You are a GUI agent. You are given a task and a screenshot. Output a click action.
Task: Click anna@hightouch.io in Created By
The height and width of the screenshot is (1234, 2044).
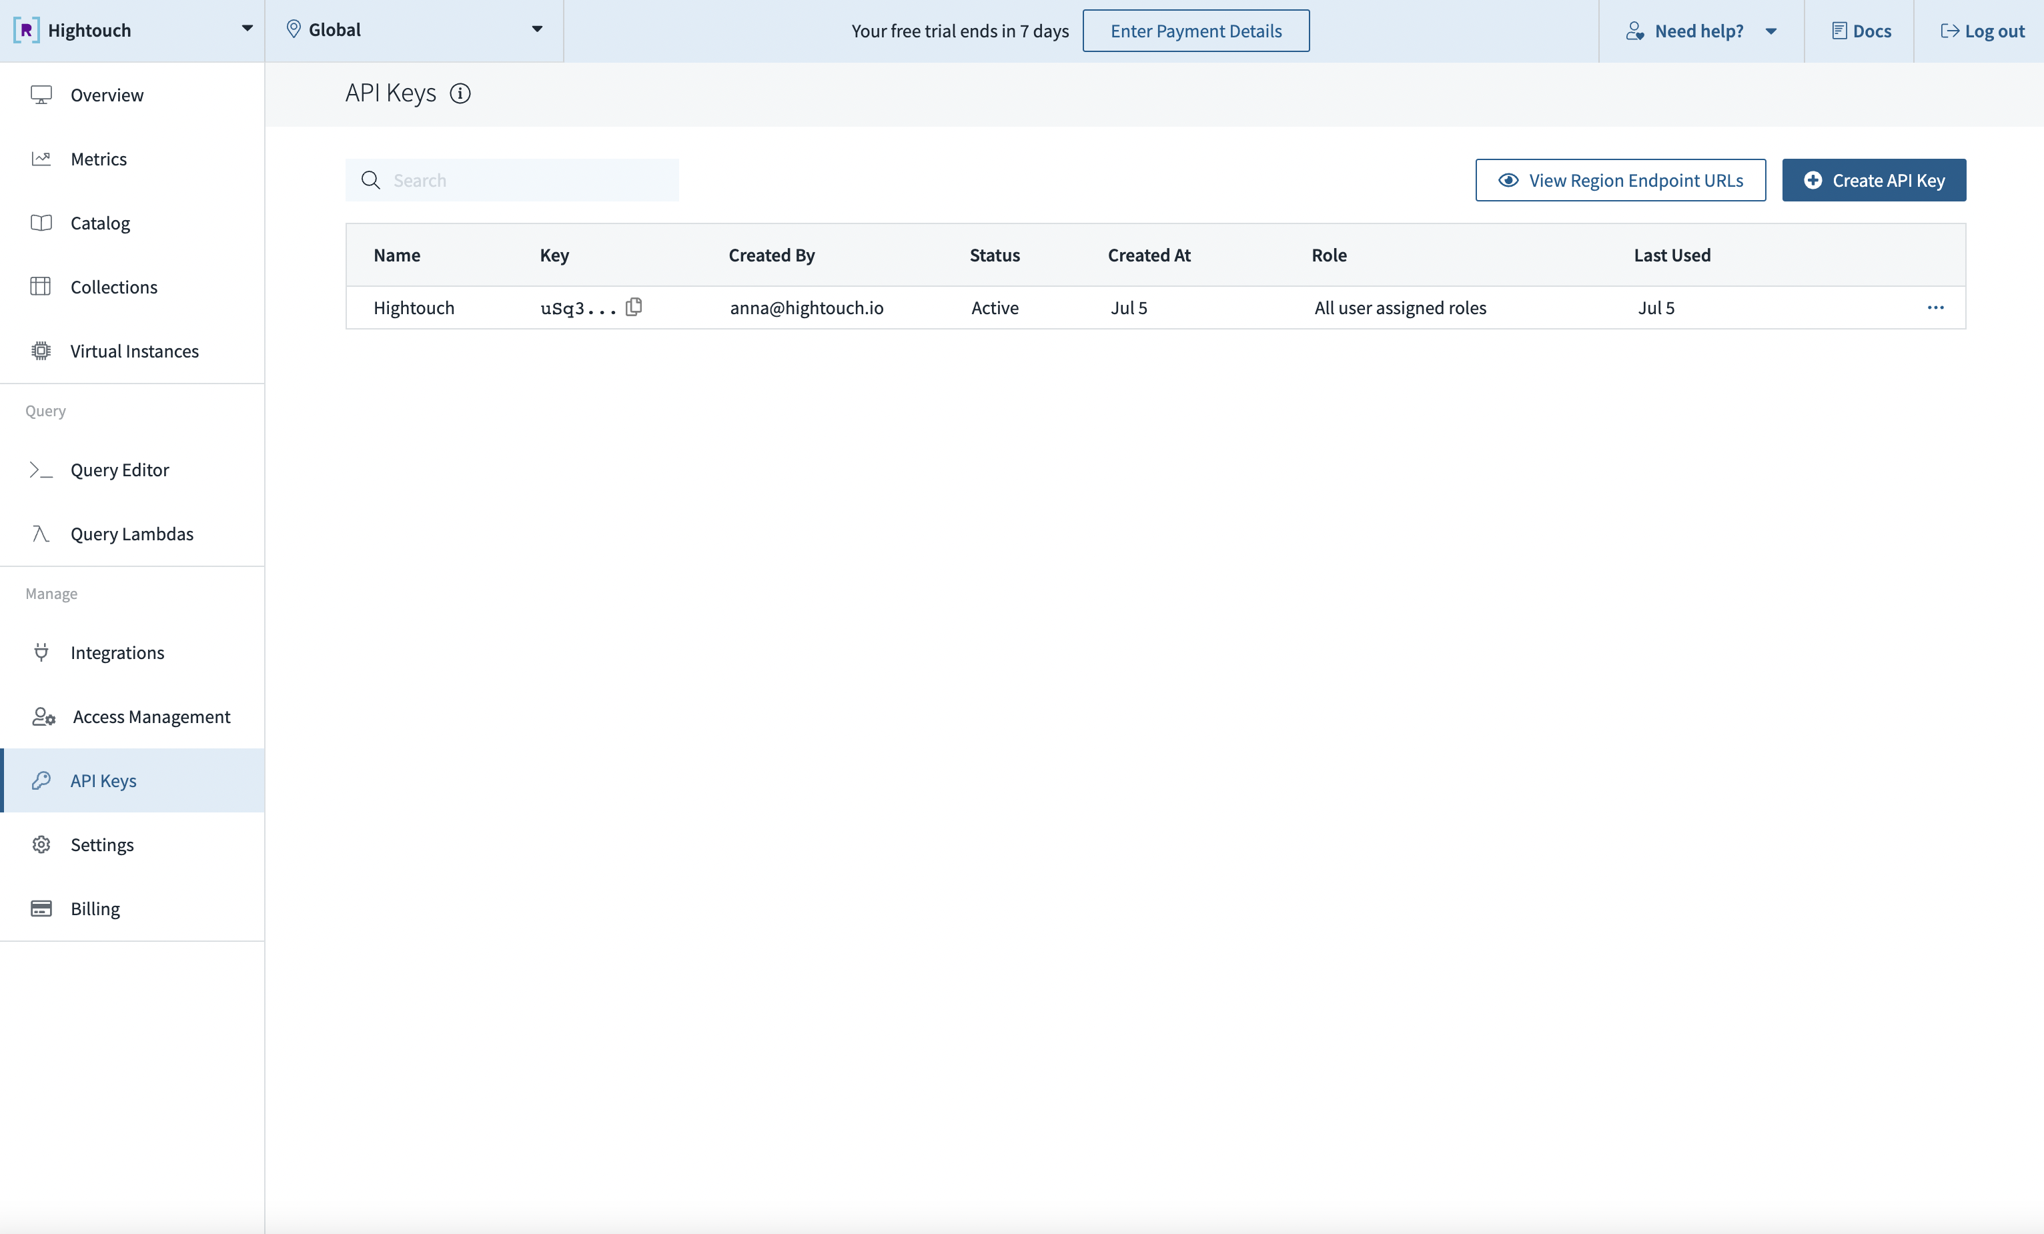click(x=807, y=307)
